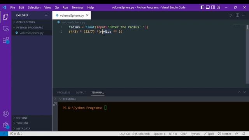Screen dimensions: 249x140
Task: Toggle panel layout icon in title bar
Action: click(x=208, y=7)
